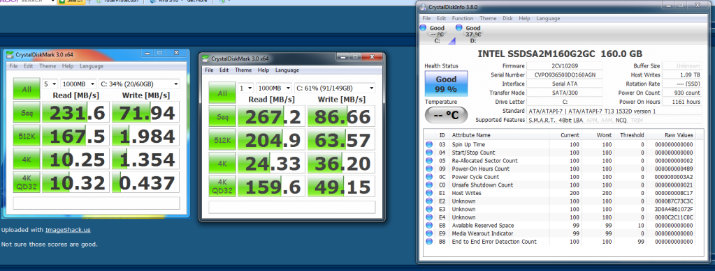
Task: Start 4K QD32 test in middle CrystalDiskMark
Action: tap(222, 187)
